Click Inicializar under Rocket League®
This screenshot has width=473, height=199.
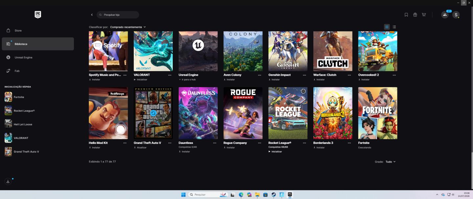[x=275, y=151]
